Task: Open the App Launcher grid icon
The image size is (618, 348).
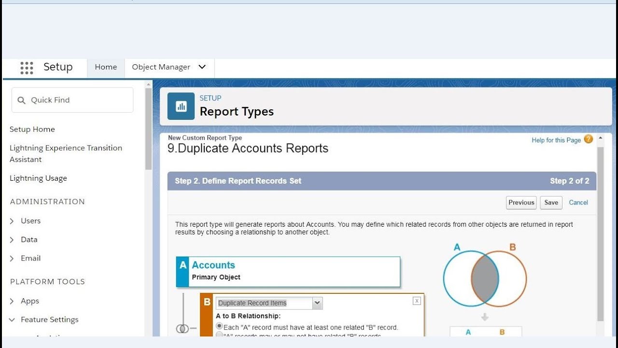Action: tap(27, 68)
